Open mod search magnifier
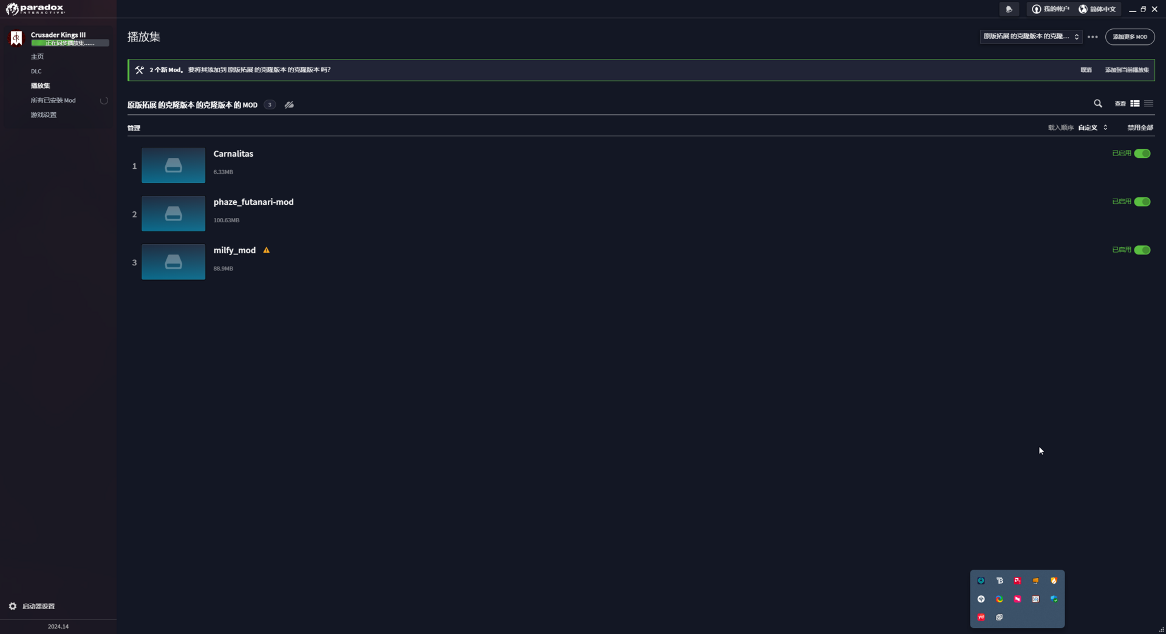The width and height of the screenshot is (1166, 634). pos(1097,104)
